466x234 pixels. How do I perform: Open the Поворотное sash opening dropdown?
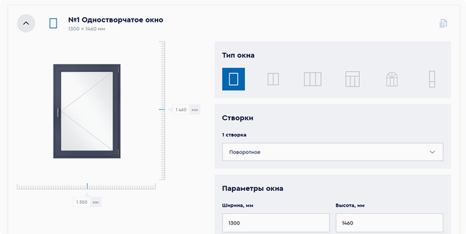pyautogui.click(x=333, y=152)
